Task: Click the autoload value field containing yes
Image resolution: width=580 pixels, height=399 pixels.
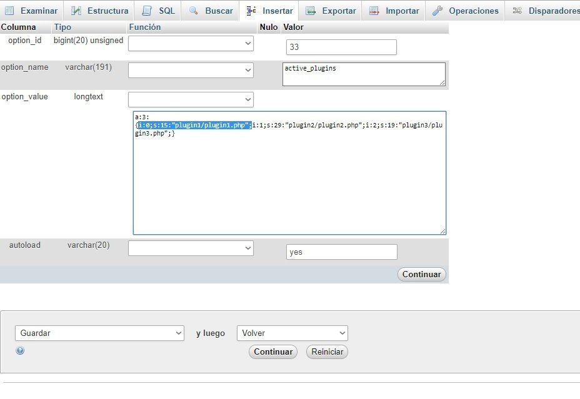Action: 341,252
